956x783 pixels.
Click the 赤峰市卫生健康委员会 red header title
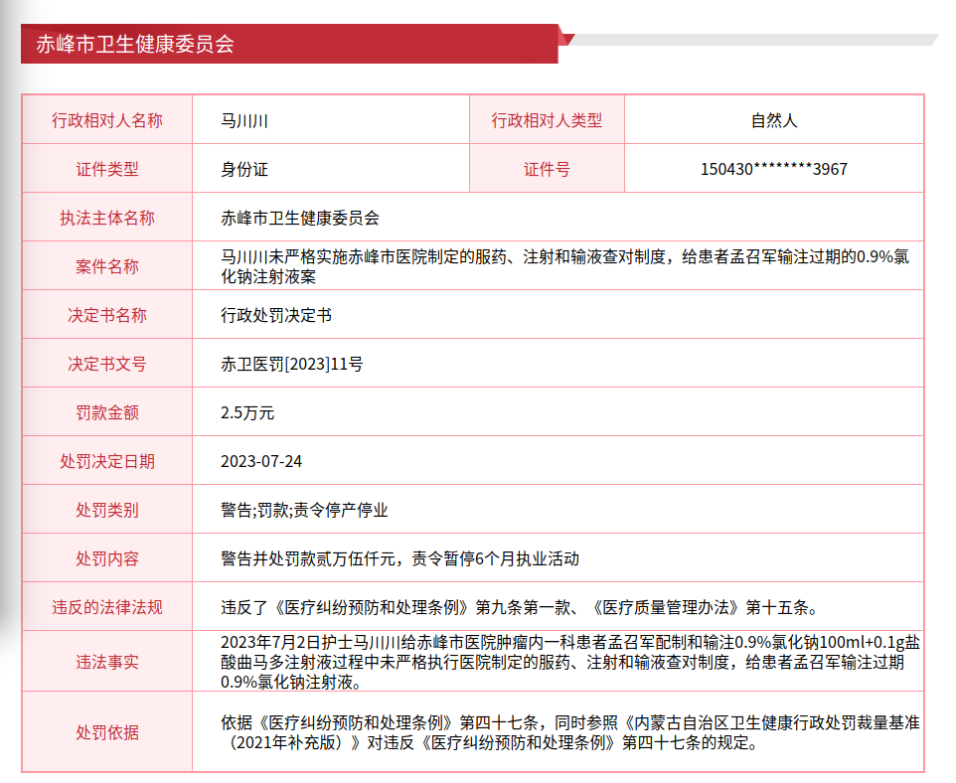click(135, 44)
